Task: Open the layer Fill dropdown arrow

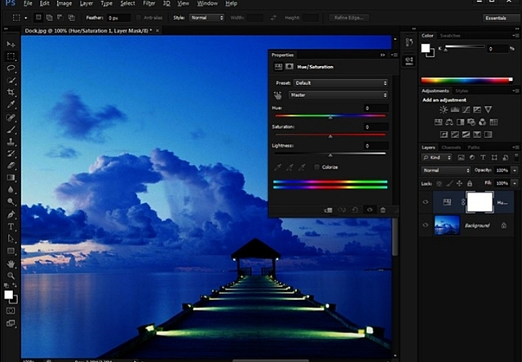Action: tap(515, 183)
